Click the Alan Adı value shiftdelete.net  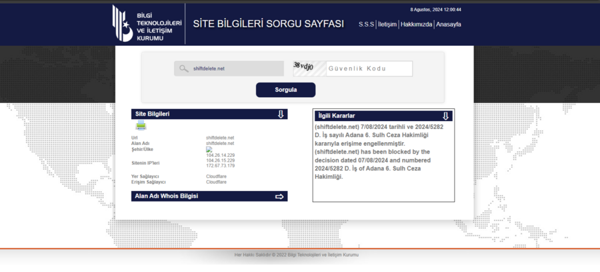[x=220, y=143]
